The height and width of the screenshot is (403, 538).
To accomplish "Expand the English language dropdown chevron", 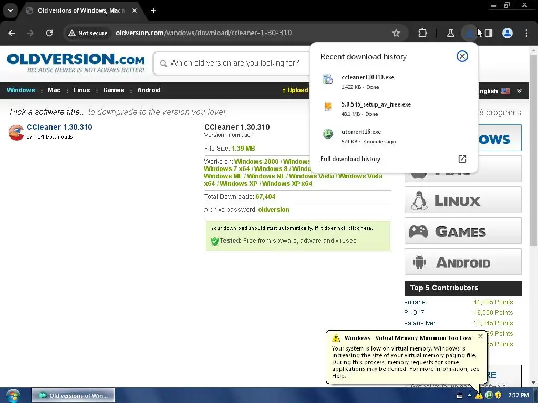I will tap(520, 91).
